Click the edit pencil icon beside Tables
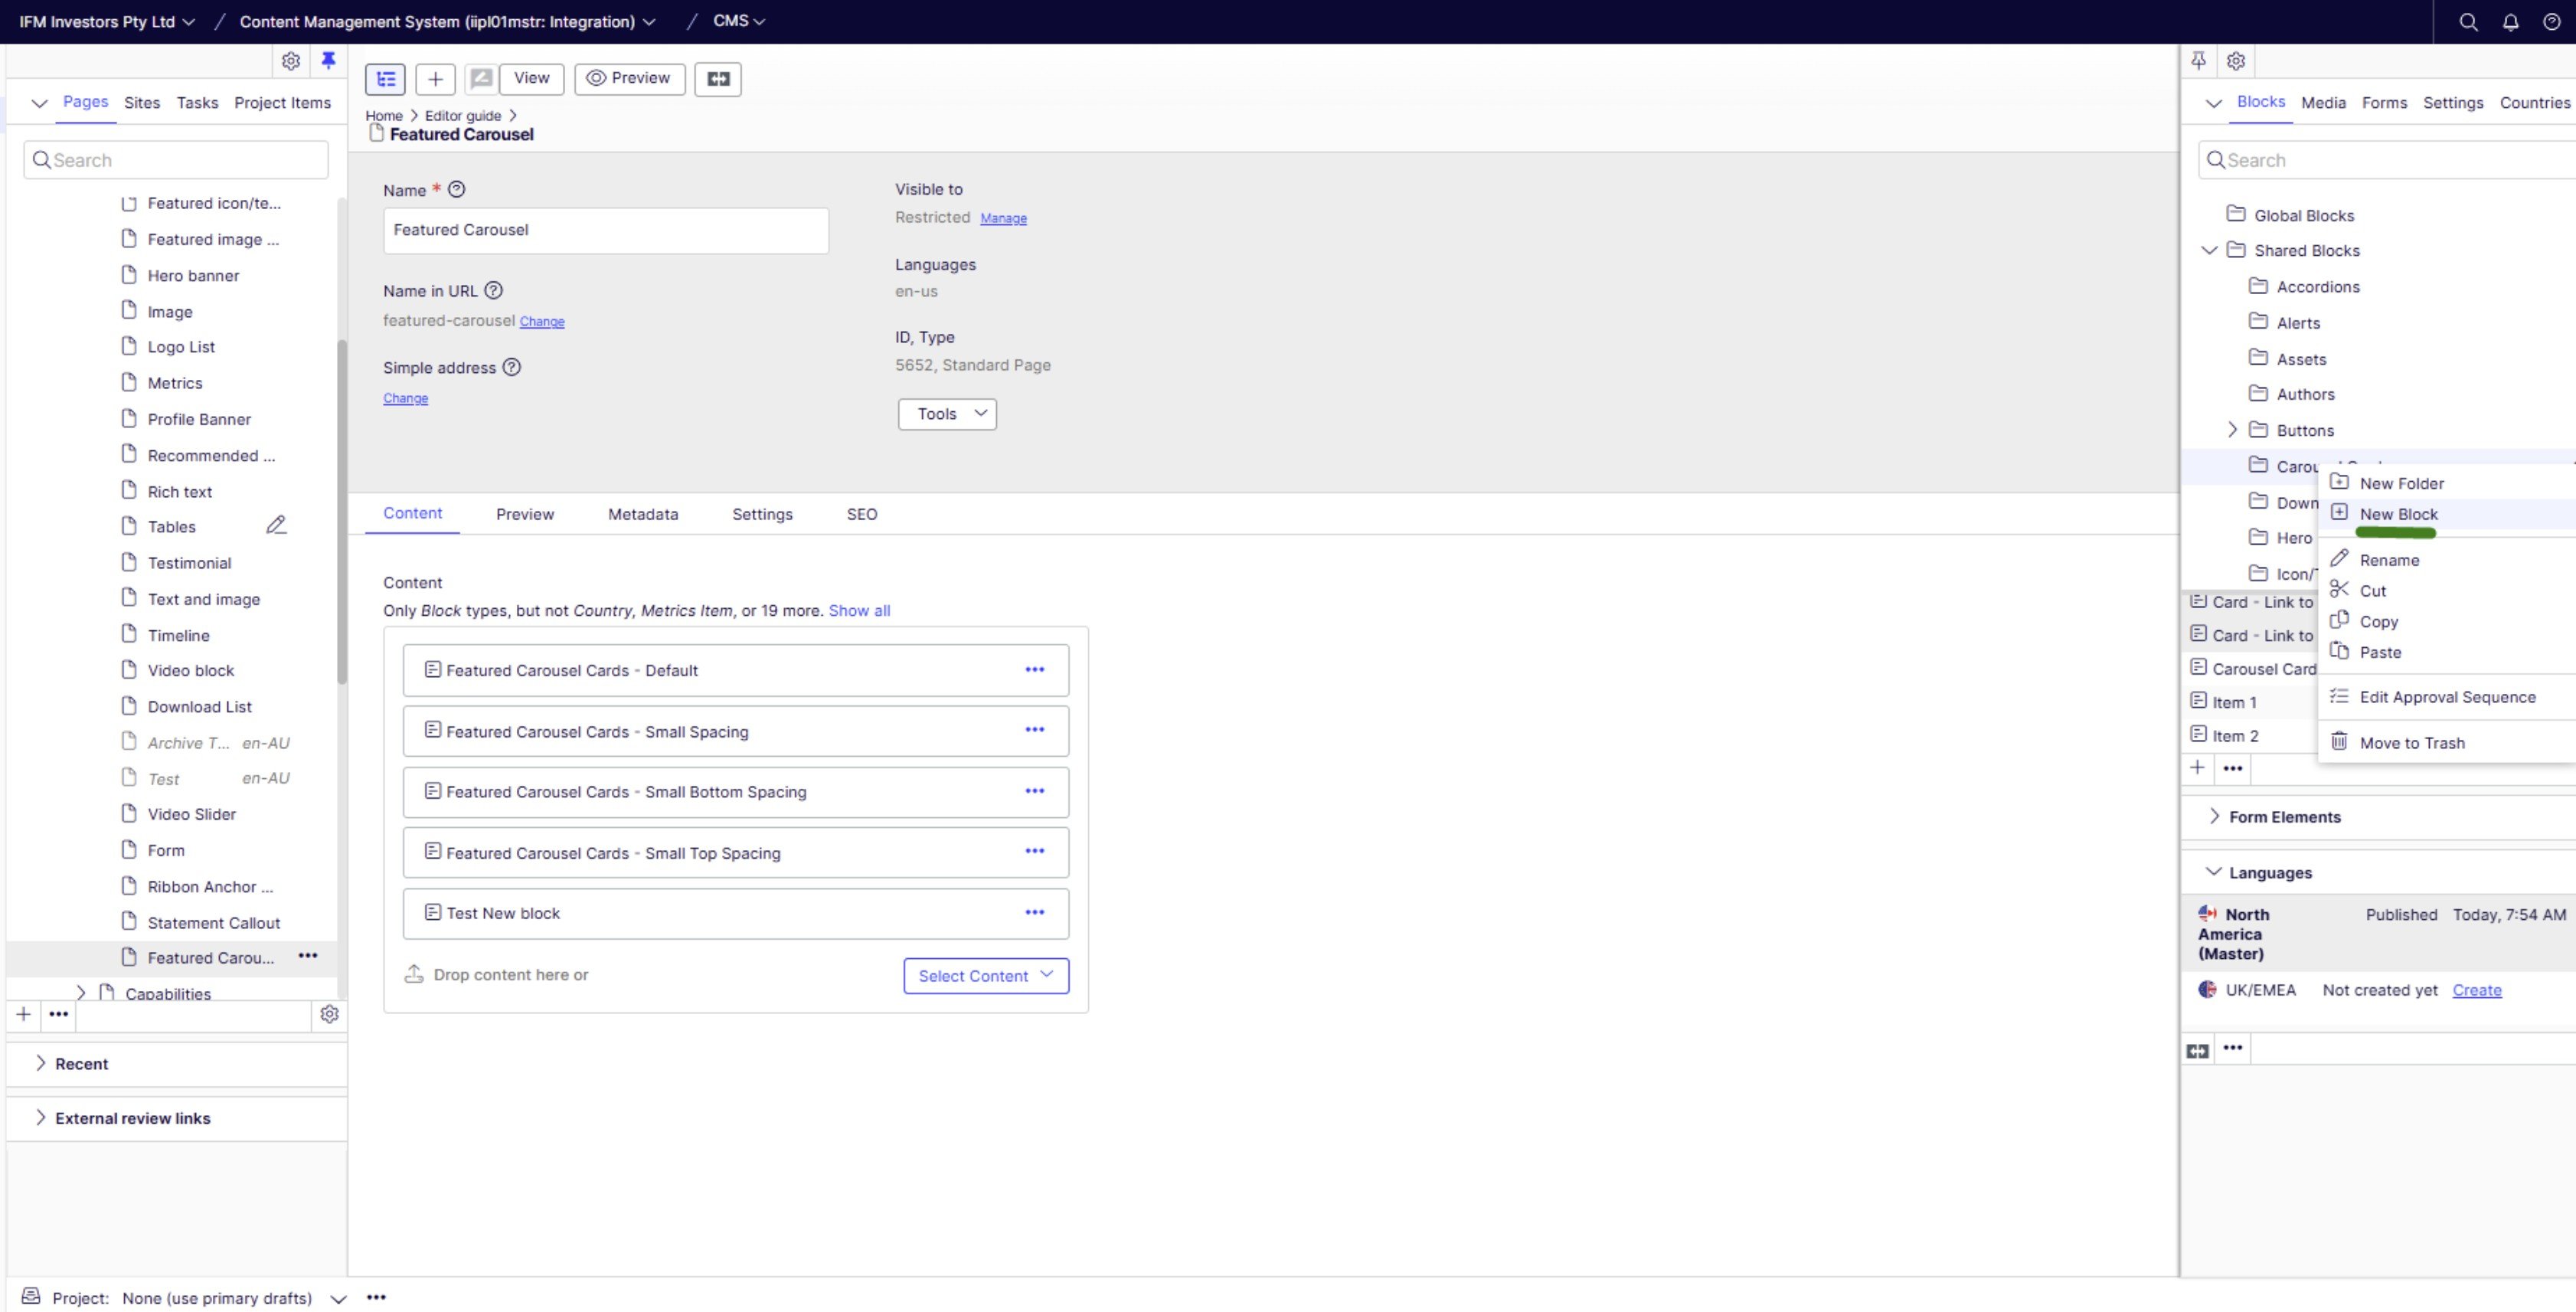Image resolution: width=2576 pixels, height=1312 pixels. (276, 526)
